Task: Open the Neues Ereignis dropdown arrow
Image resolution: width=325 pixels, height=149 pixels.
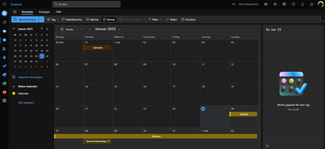Action: coord(41,19)
